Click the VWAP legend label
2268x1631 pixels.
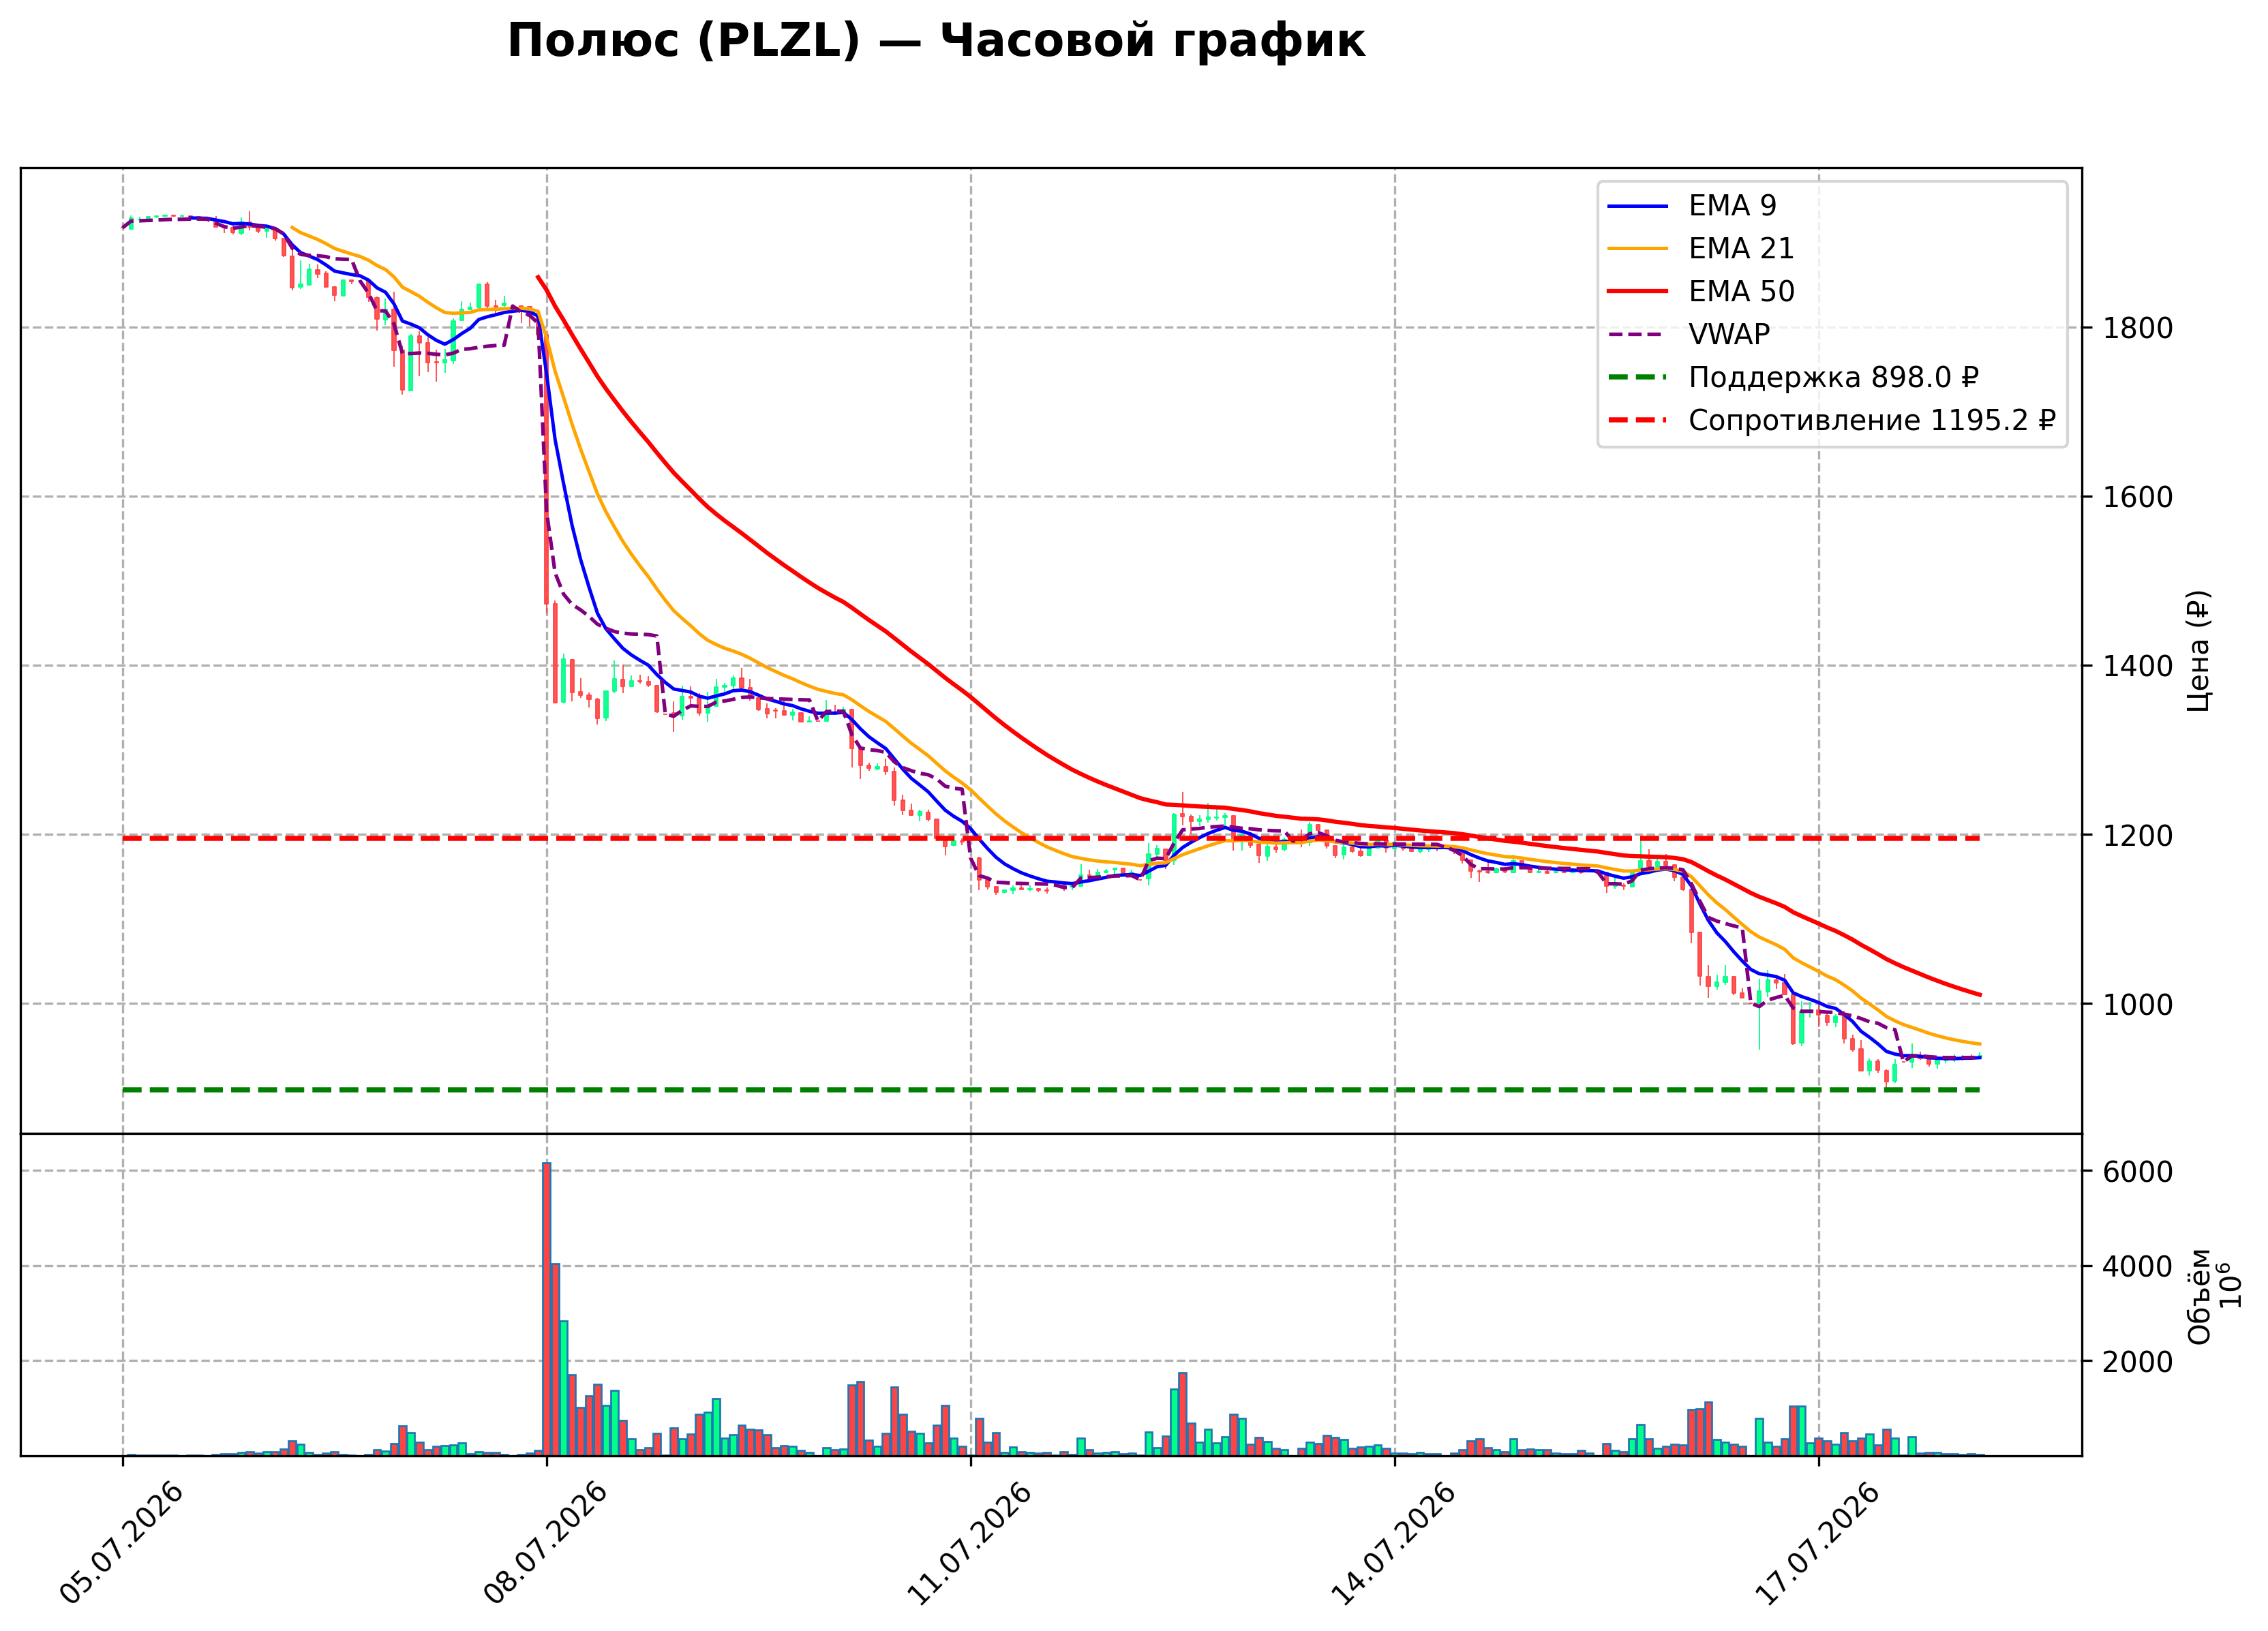tap(1729, 334)
